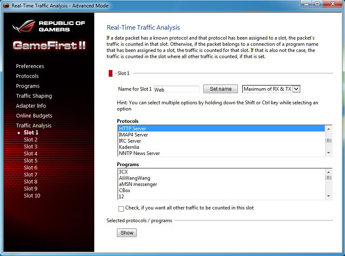Click the red Slot 1 color swatch

coord(110,73)
